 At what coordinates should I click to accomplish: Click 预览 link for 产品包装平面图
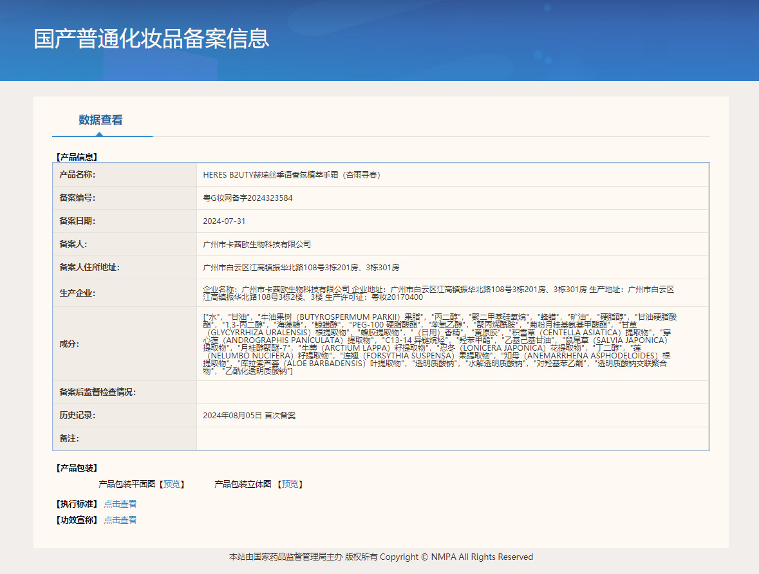172,484
